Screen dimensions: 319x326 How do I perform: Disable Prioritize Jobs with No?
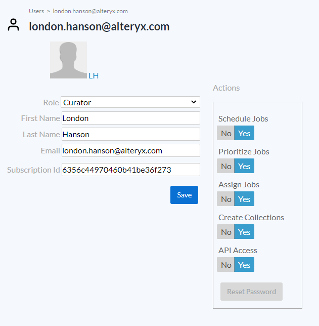[x=226, y=166]
